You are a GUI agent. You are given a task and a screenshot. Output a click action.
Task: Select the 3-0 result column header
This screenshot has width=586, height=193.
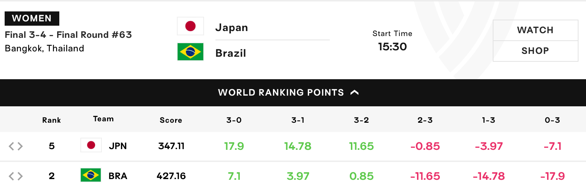(234, 120)
